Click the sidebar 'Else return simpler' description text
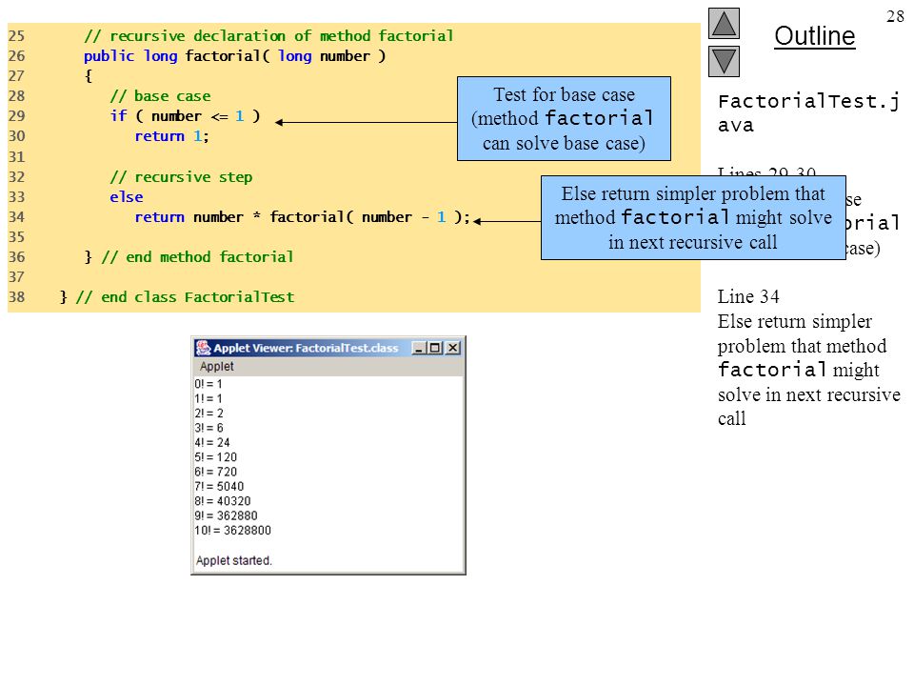The height and width of the screenshot is (686, 914). (x=809, y=370)
